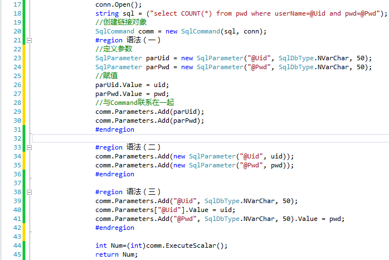This screenshot has width=389, height=260.
Task: Click line number 45
Action: pos(17,254)
